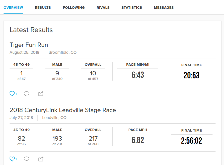The image size is (224, 165).
Task: Share the Tiger Fun Run result
Action: click(x=41, y=94)
